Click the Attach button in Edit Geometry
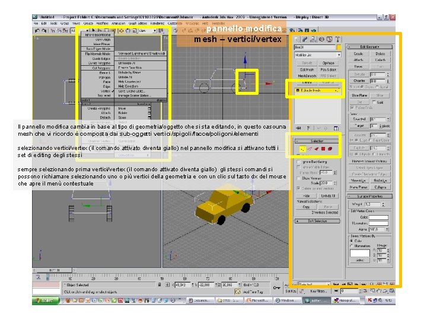Screen dimensions: 427x320 358,60
